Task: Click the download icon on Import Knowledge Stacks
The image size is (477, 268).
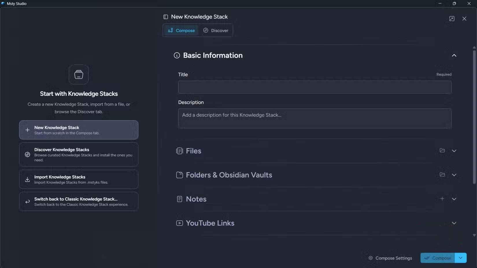Action: [27, 179]
